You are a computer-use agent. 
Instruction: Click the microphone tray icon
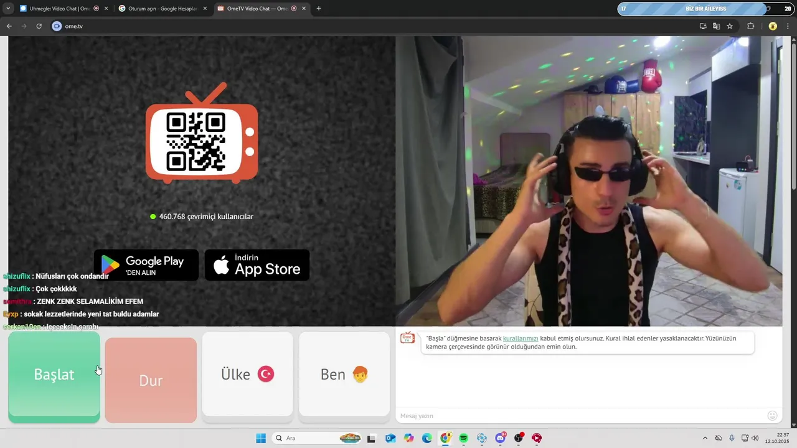[x=732, y=438]
